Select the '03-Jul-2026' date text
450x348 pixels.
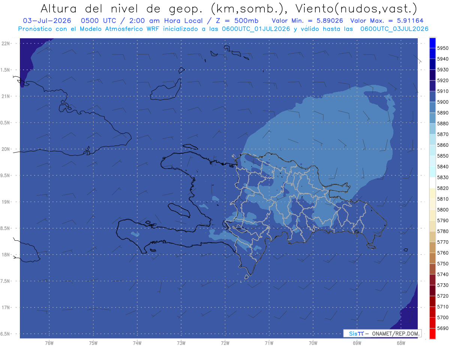(47, 21)
